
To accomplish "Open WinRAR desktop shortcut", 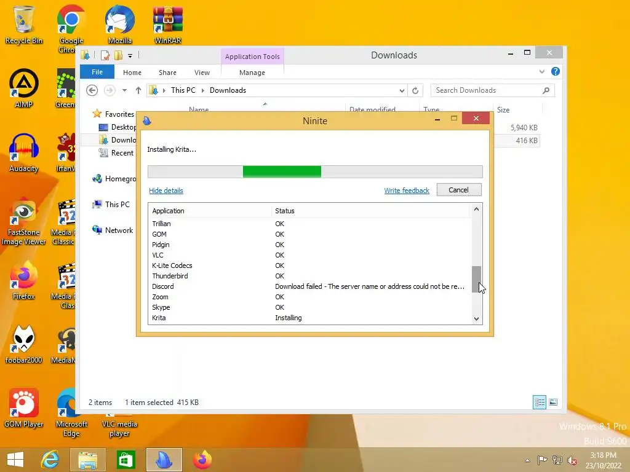I will (167, 24).
